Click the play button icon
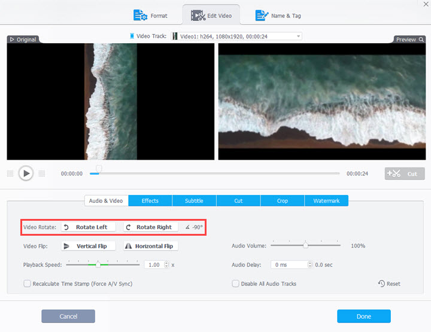The height and width of the screenshot is (332, 431). 25,173
